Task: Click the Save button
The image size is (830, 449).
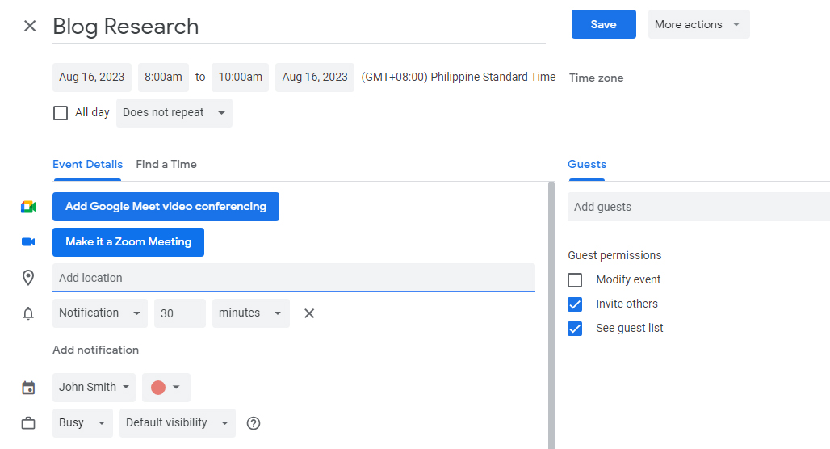Action: click(603, 24)
